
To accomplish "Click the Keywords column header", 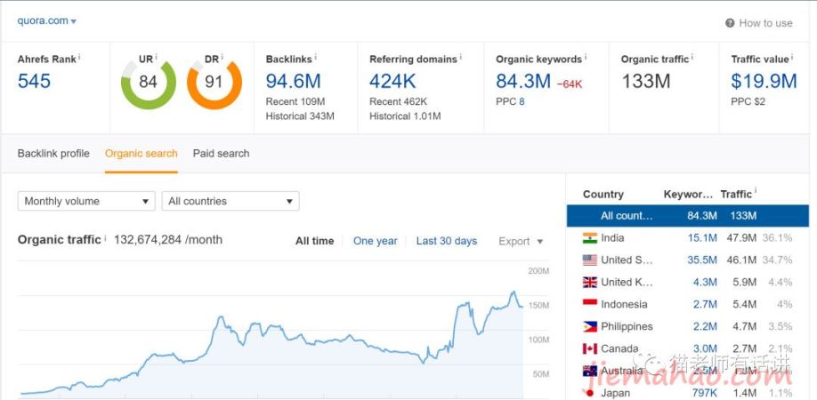I will point(688,195).
